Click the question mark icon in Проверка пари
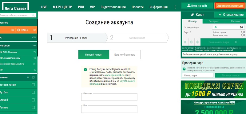Image resolution: width=246 pixels, height=114 pixels. tap(184, 69)
